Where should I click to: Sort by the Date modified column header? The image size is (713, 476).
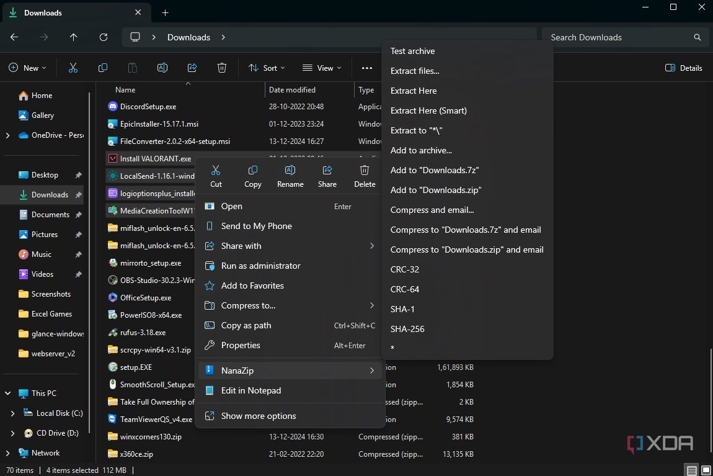(x=292, y=89)
